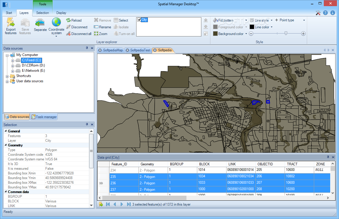Expand the C:\Fixed (C:) drive node

pyautogui.click(x=13, y=61)
